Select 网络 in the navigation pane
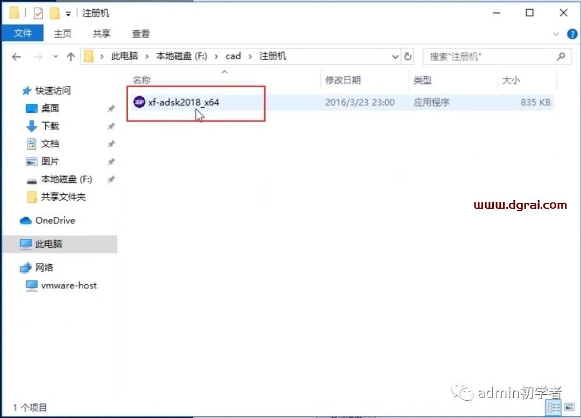 click(44, 267)
